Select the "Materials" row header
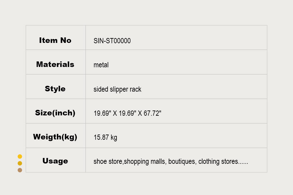This screenshot has width=293, height=195. (55, 64)
